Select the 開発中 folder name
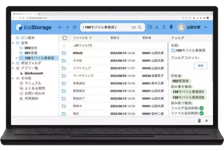 pos(77,106)
